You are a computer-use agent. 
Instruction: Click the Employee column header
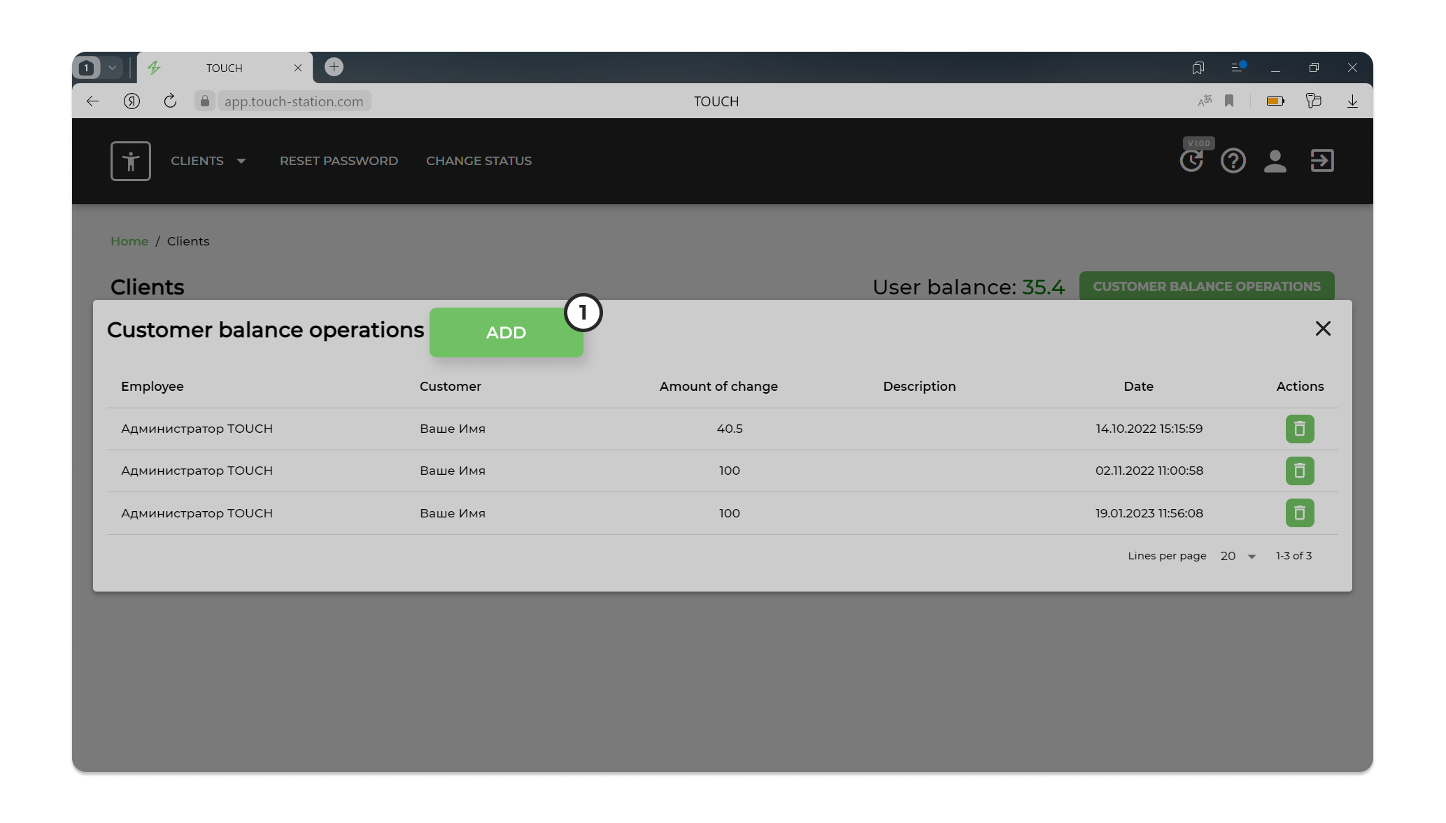(x=153, y=387)
